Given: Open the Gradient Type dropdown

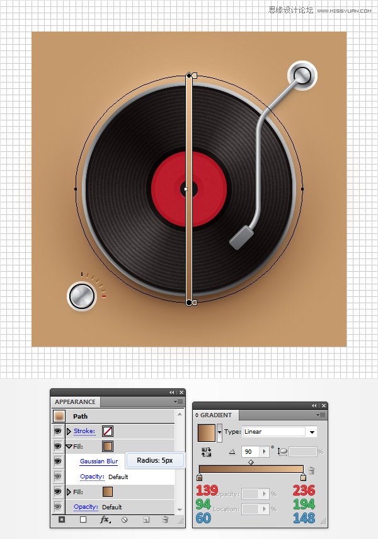Looking at the screenshot, I should click(312, 432).
